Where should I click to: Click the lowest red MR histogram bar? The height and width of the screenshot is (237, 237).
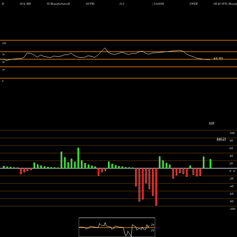156,187
